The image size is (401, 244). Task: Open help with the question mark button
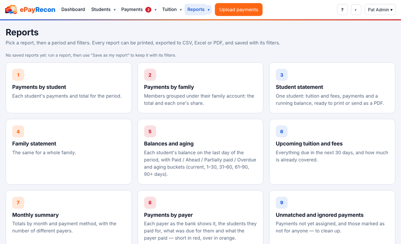tap(342, 10)
